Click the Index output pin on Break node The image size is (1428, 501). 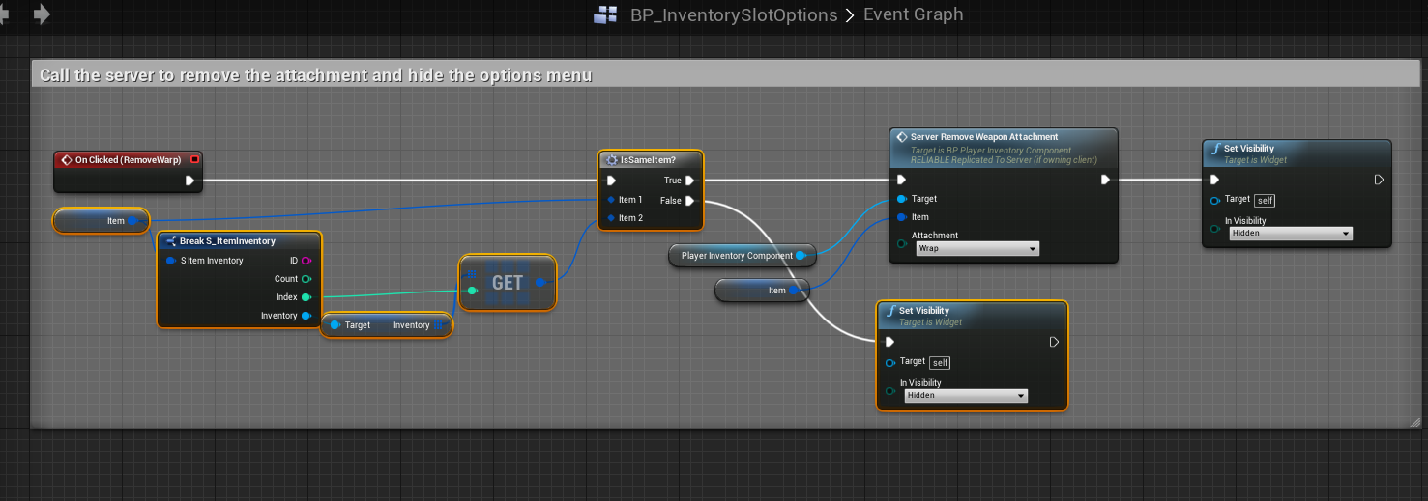click(306, 297)
